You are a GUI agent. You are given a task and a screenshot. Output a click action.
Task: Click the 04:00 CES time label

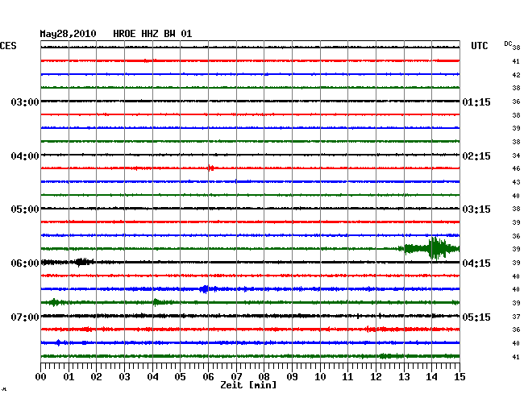[x=25, y=156]
